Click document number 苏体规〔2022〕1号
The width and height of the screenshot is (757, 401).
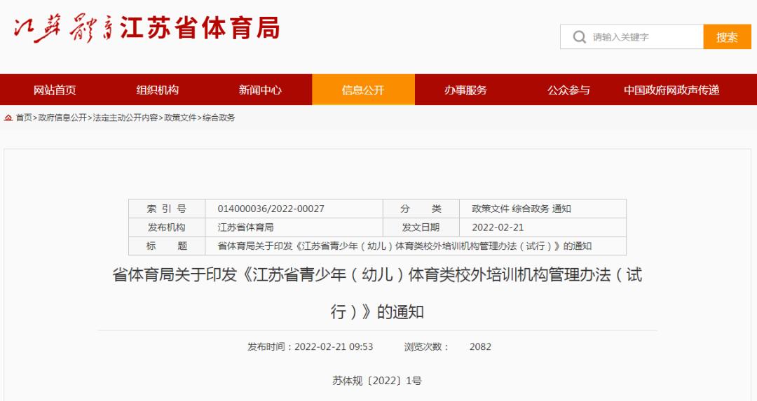point(377,381)
